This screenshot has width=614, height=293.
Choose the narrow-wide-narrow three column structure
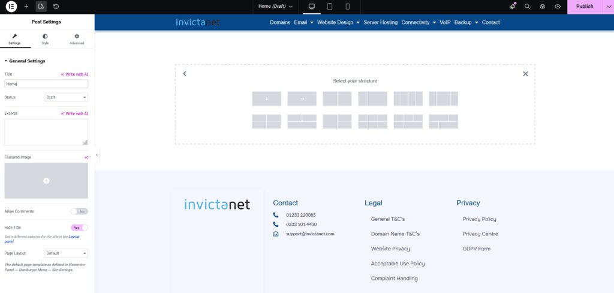[x=443, y=98]
